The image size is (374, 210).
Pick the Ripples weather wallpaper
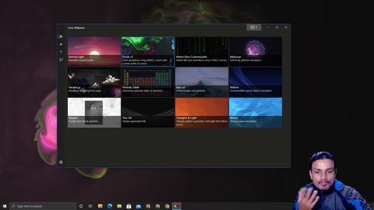click(94, 113)
